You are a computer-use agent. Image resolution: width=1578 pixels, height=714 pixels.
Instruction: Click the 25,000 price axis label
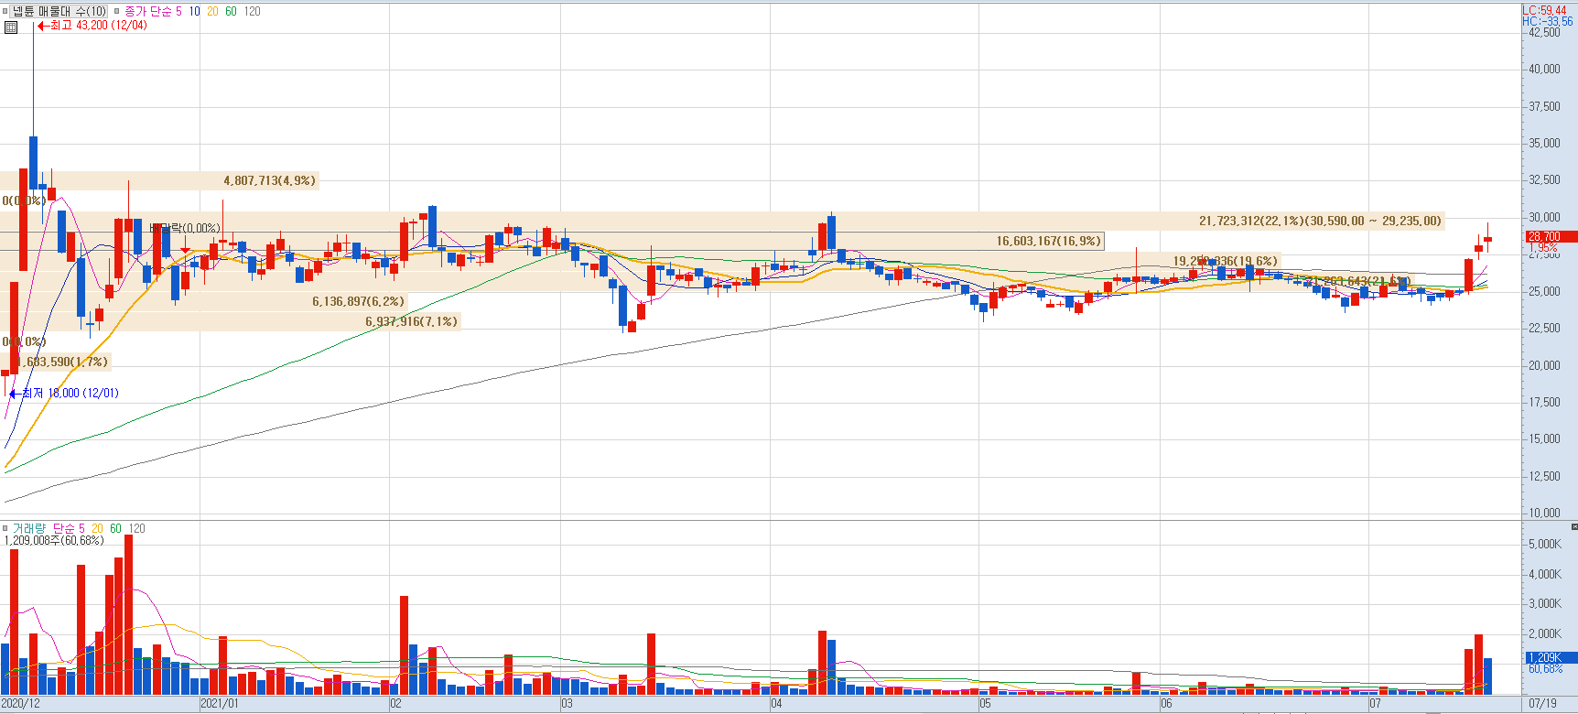(x=1545, y=291)
